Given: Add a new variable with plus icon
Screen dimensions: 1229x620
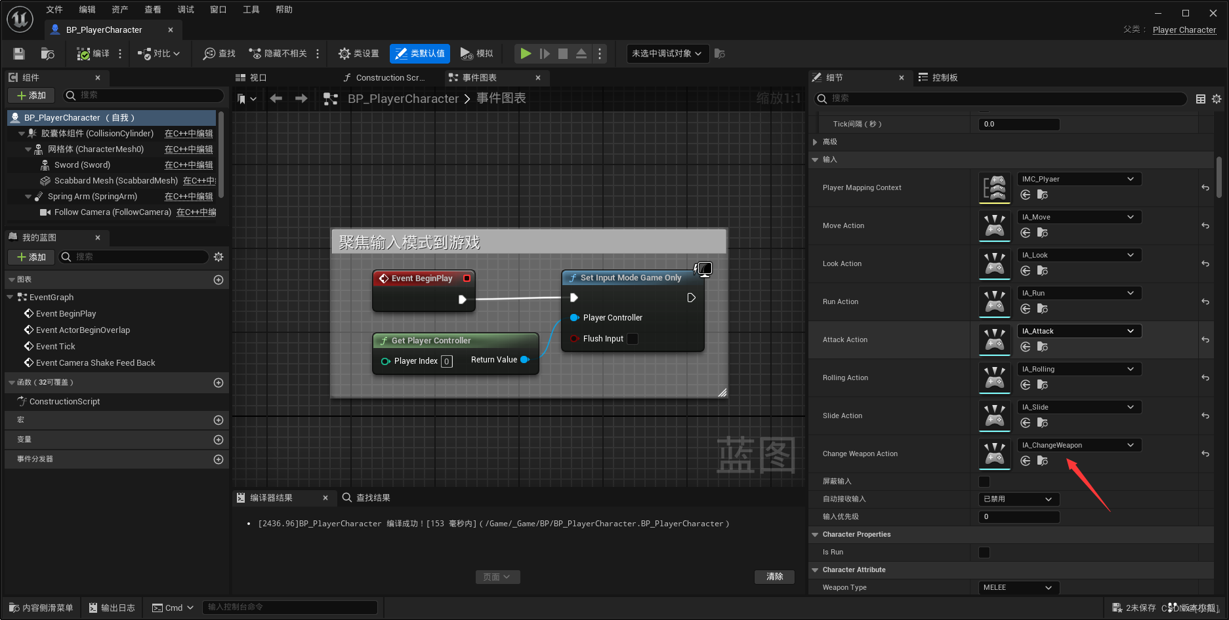Looking at the screenshot, I should [219, 440].
